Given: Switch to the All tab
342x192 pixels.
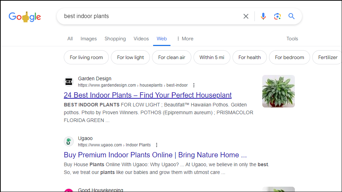Looking at the screenshot, I should point(70,39).
